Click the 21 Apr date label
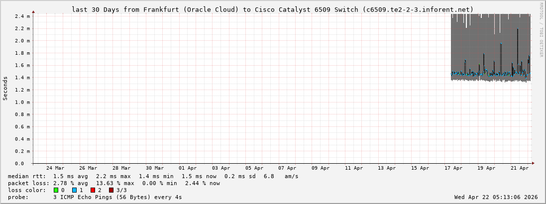546x204 pixels. 520,168
